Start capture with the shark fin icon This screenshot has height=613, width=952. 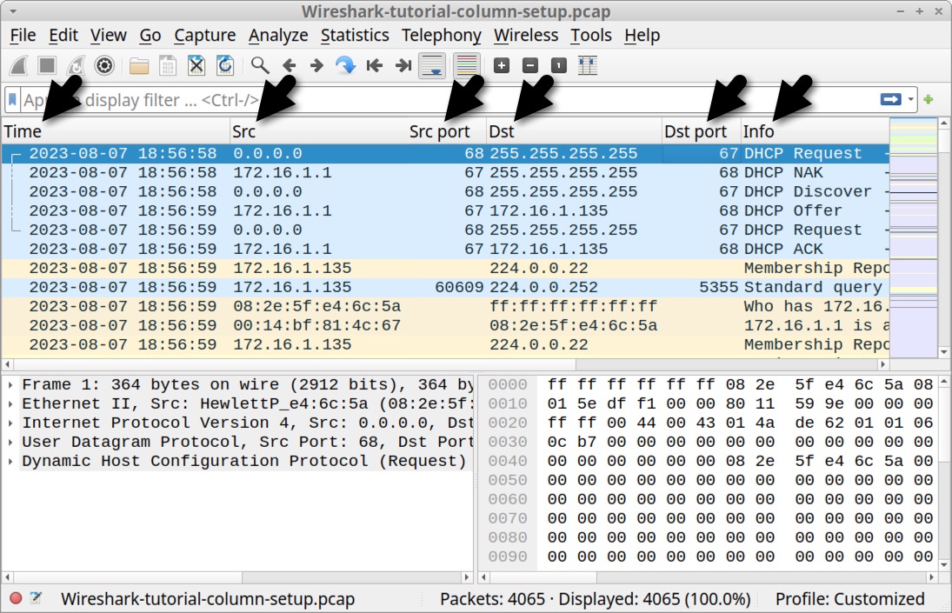coord(18,65)
